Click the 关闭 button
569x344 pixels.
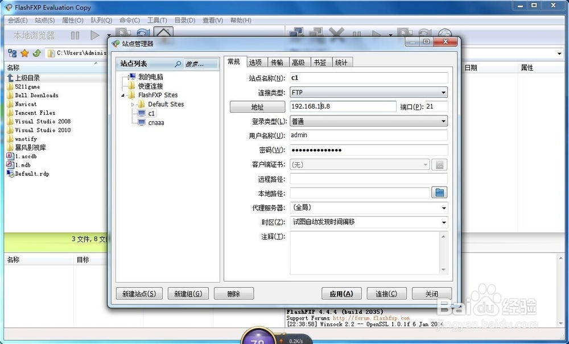coord(432,293)
